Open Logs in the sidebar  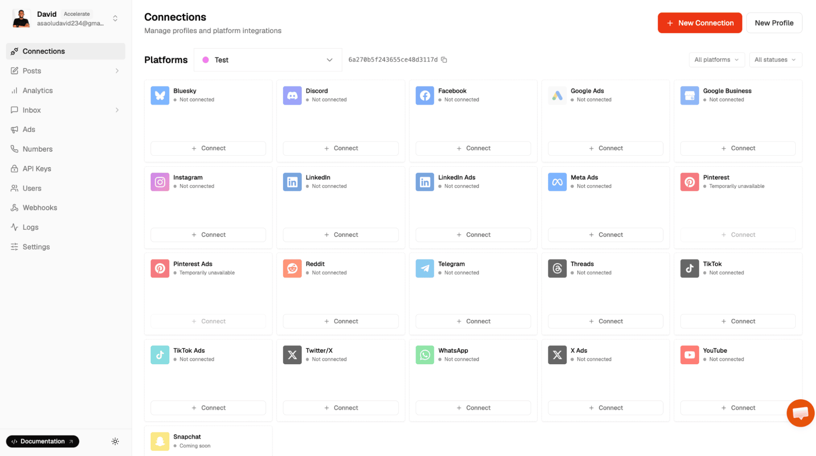(65, 227)
